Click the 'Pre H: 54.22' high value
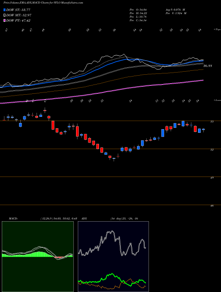This screenshot has width=221, height=292. [x=138, y=13]
